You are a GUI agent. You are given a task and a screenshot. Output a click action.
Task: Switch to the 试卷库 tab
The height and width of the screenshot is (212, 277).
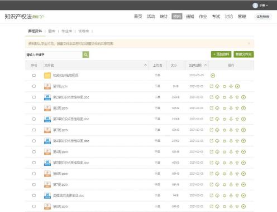84,31
